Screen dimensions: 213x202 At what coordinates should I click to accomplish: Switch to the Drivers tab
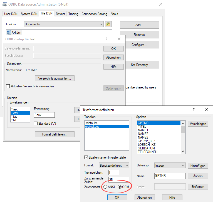click(x=60, y=14)
